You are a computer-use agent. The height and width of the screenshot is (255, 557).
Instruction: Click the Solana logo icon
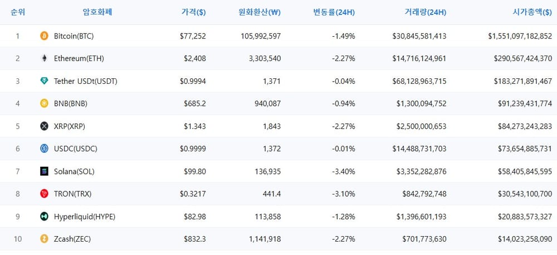click(x=44, y=172)
